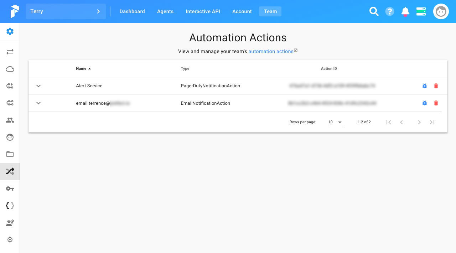Viewport: 456px width, 253px height.
Task: Open the face profile sidebar icon
Action: (x=10, y=137)
